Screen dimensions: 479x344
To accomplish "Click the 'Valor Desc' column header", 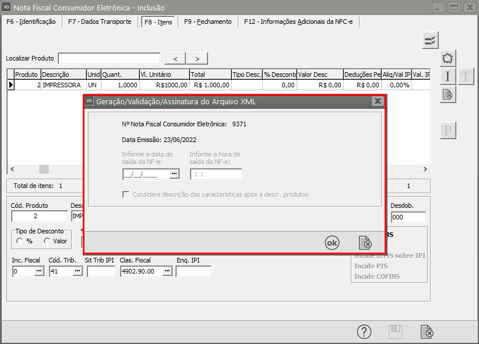I will click(x=320, y=75).
